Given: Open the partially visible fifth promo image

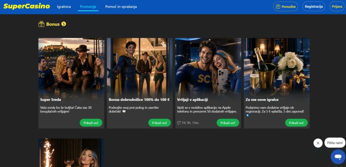Looking at the screenshot, I should coord(71,153).
